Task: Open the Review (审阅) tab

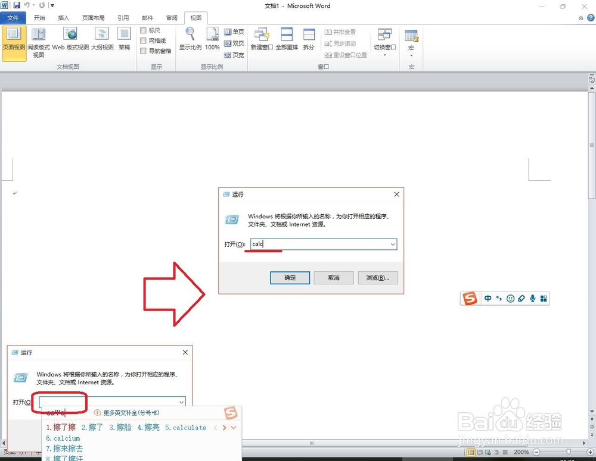Action: [172, 18]
